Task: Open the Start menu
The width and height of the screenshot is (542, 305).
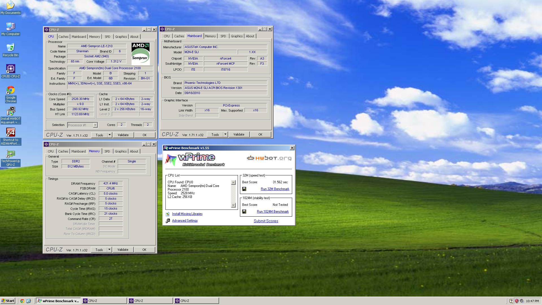Action: tap(8, 301)
